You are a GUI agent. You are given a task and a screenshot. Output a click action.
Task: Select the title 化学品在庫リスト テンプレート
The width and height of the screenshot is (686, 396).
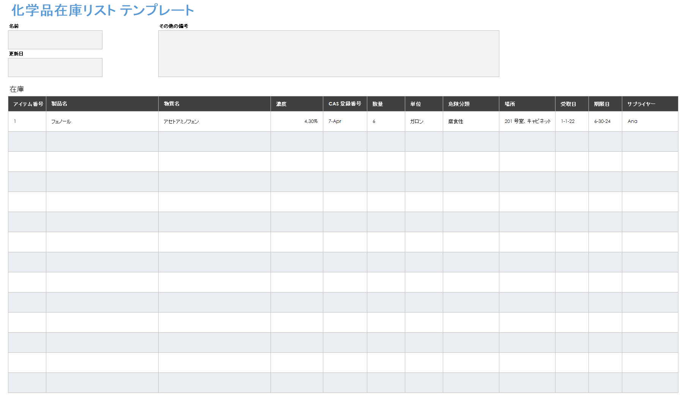[x=103, y=10]
